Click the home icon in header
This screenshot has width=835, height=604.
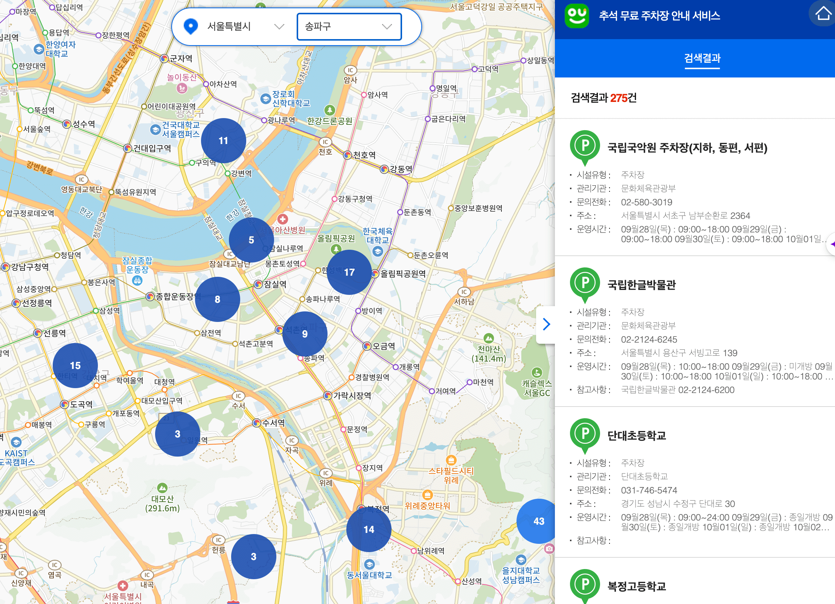click(x=823, y=14)
